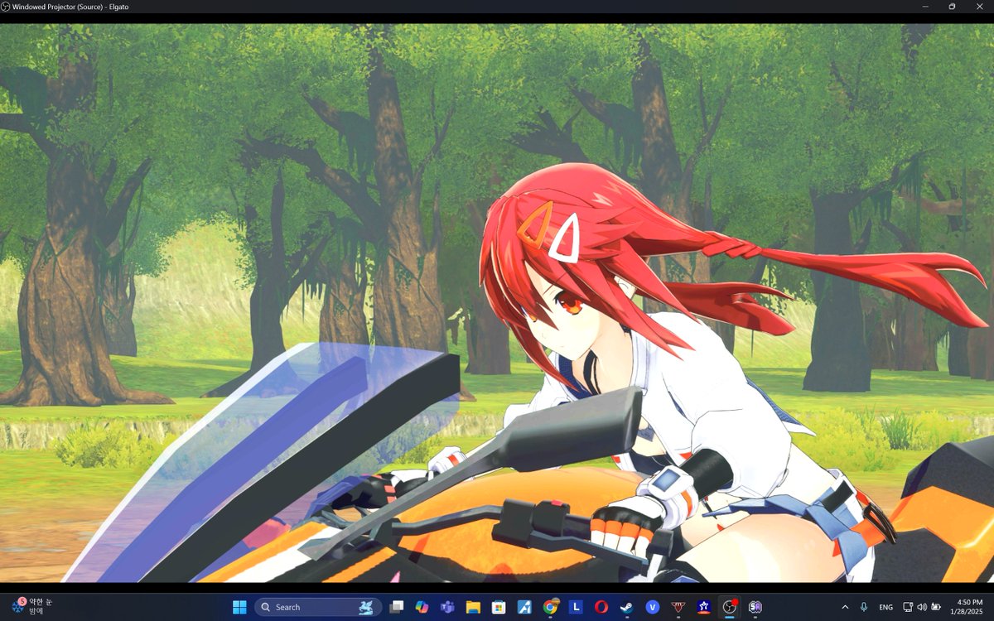The image size is (994, 621).
Task: Restore down the projector window
Action: pyautogui.click(x=952, y=7)
